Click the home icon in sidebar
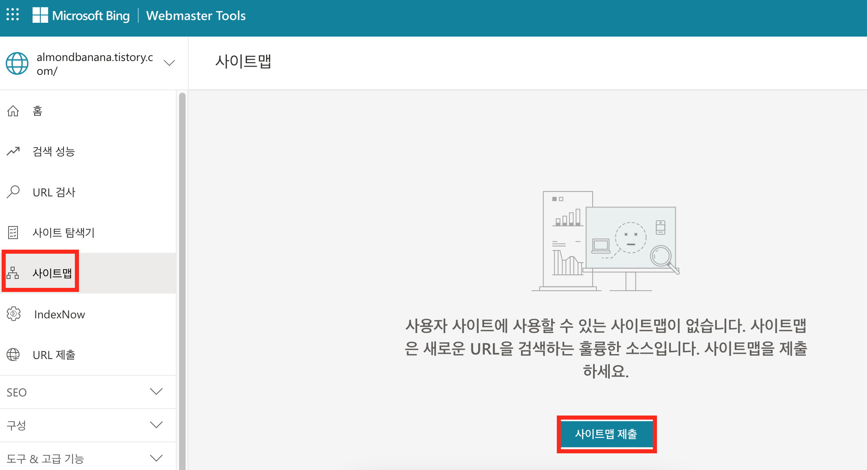This screenshot has height=470, width=867. pos(13,111)
